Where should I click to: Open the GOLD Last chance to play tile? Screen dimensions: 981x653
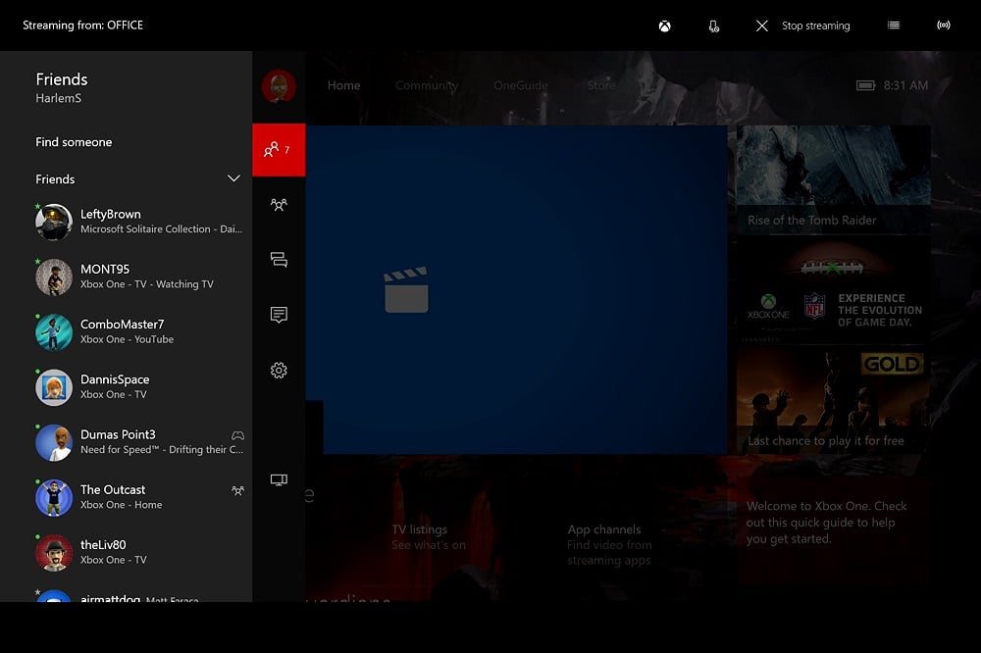[x=833, y=400]
